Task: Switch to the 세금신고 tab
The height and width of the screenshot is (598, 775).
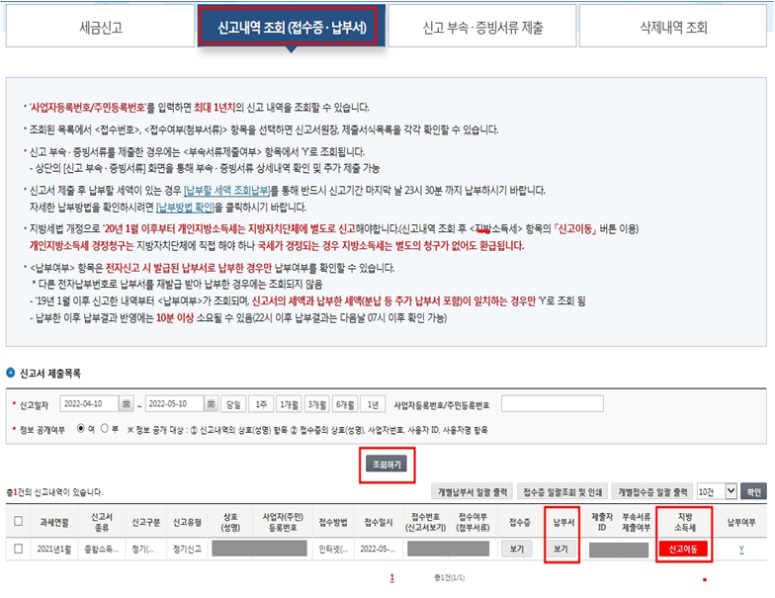Action: [101, 27]
